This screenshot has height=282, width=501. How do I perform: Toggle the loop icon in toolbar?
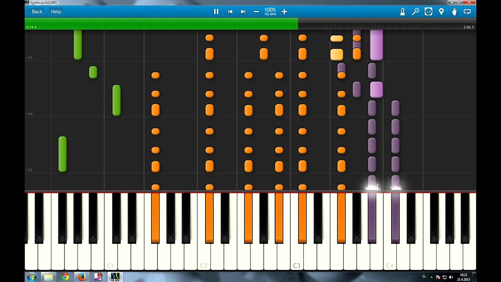point(467,12)
